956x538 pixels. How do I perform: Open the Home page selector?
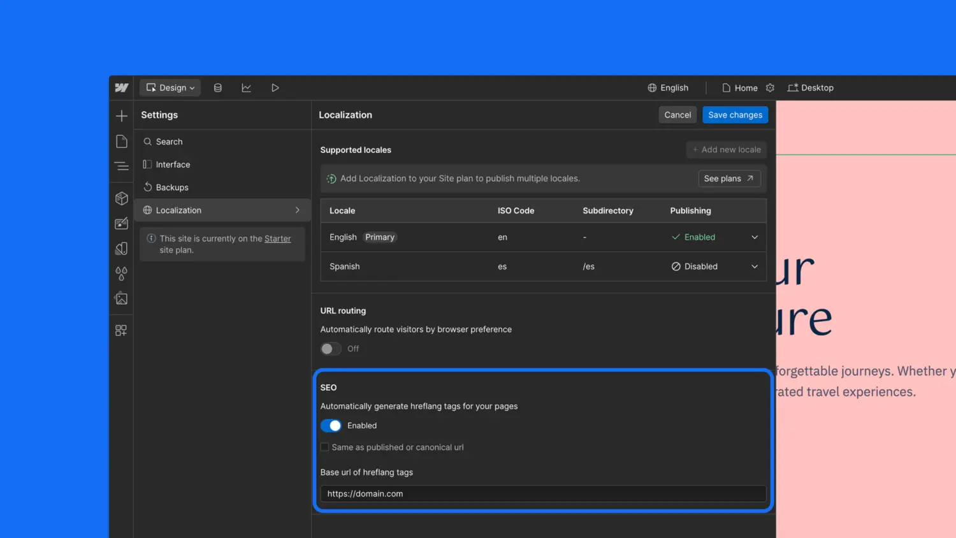pos(740,88)
